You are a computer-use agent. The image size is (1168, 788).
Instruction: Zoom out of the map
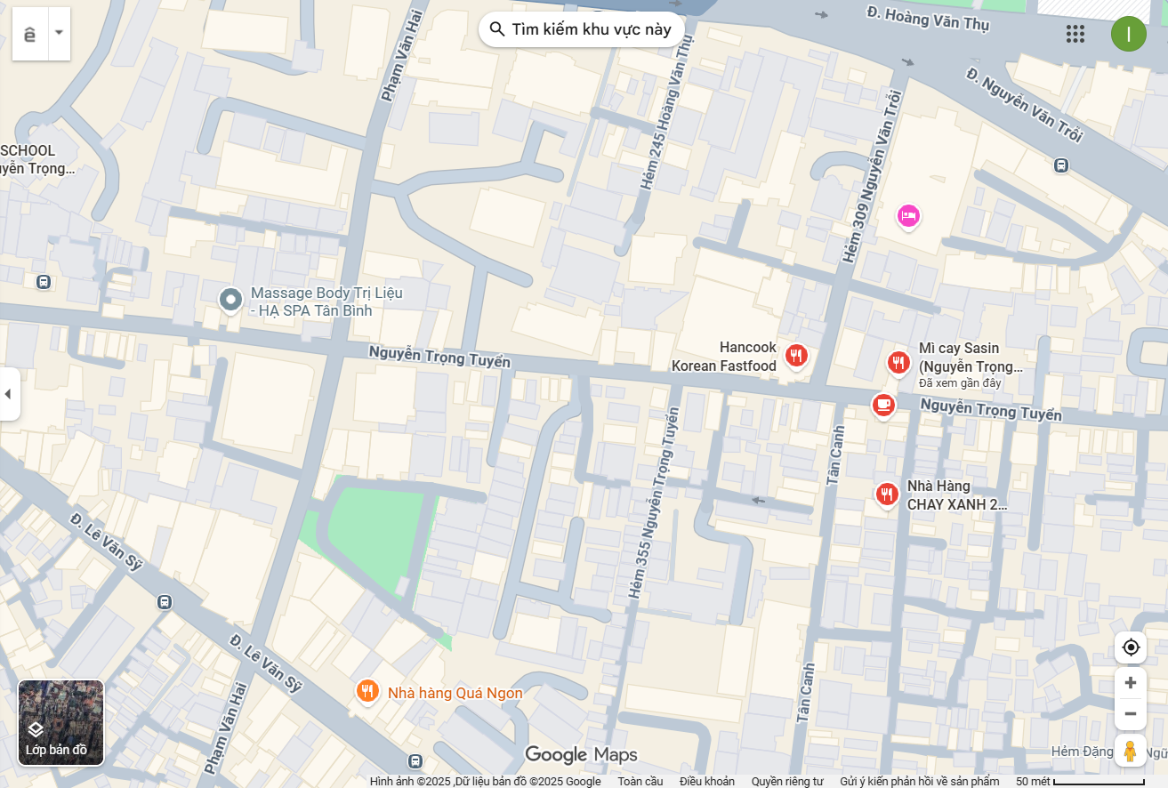click(x=1131, y=714)
